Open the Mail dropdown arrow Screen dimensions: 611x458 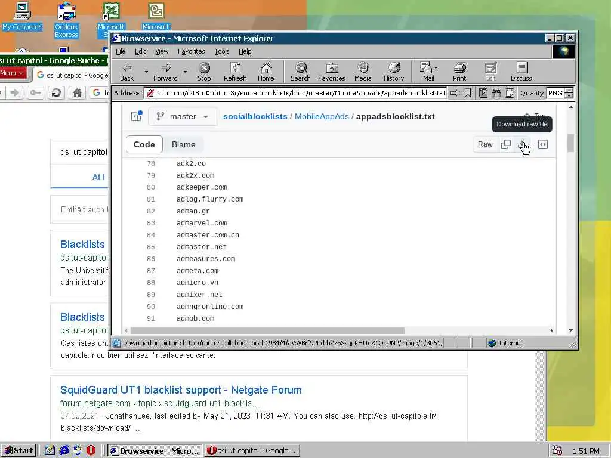click(436, 67)
